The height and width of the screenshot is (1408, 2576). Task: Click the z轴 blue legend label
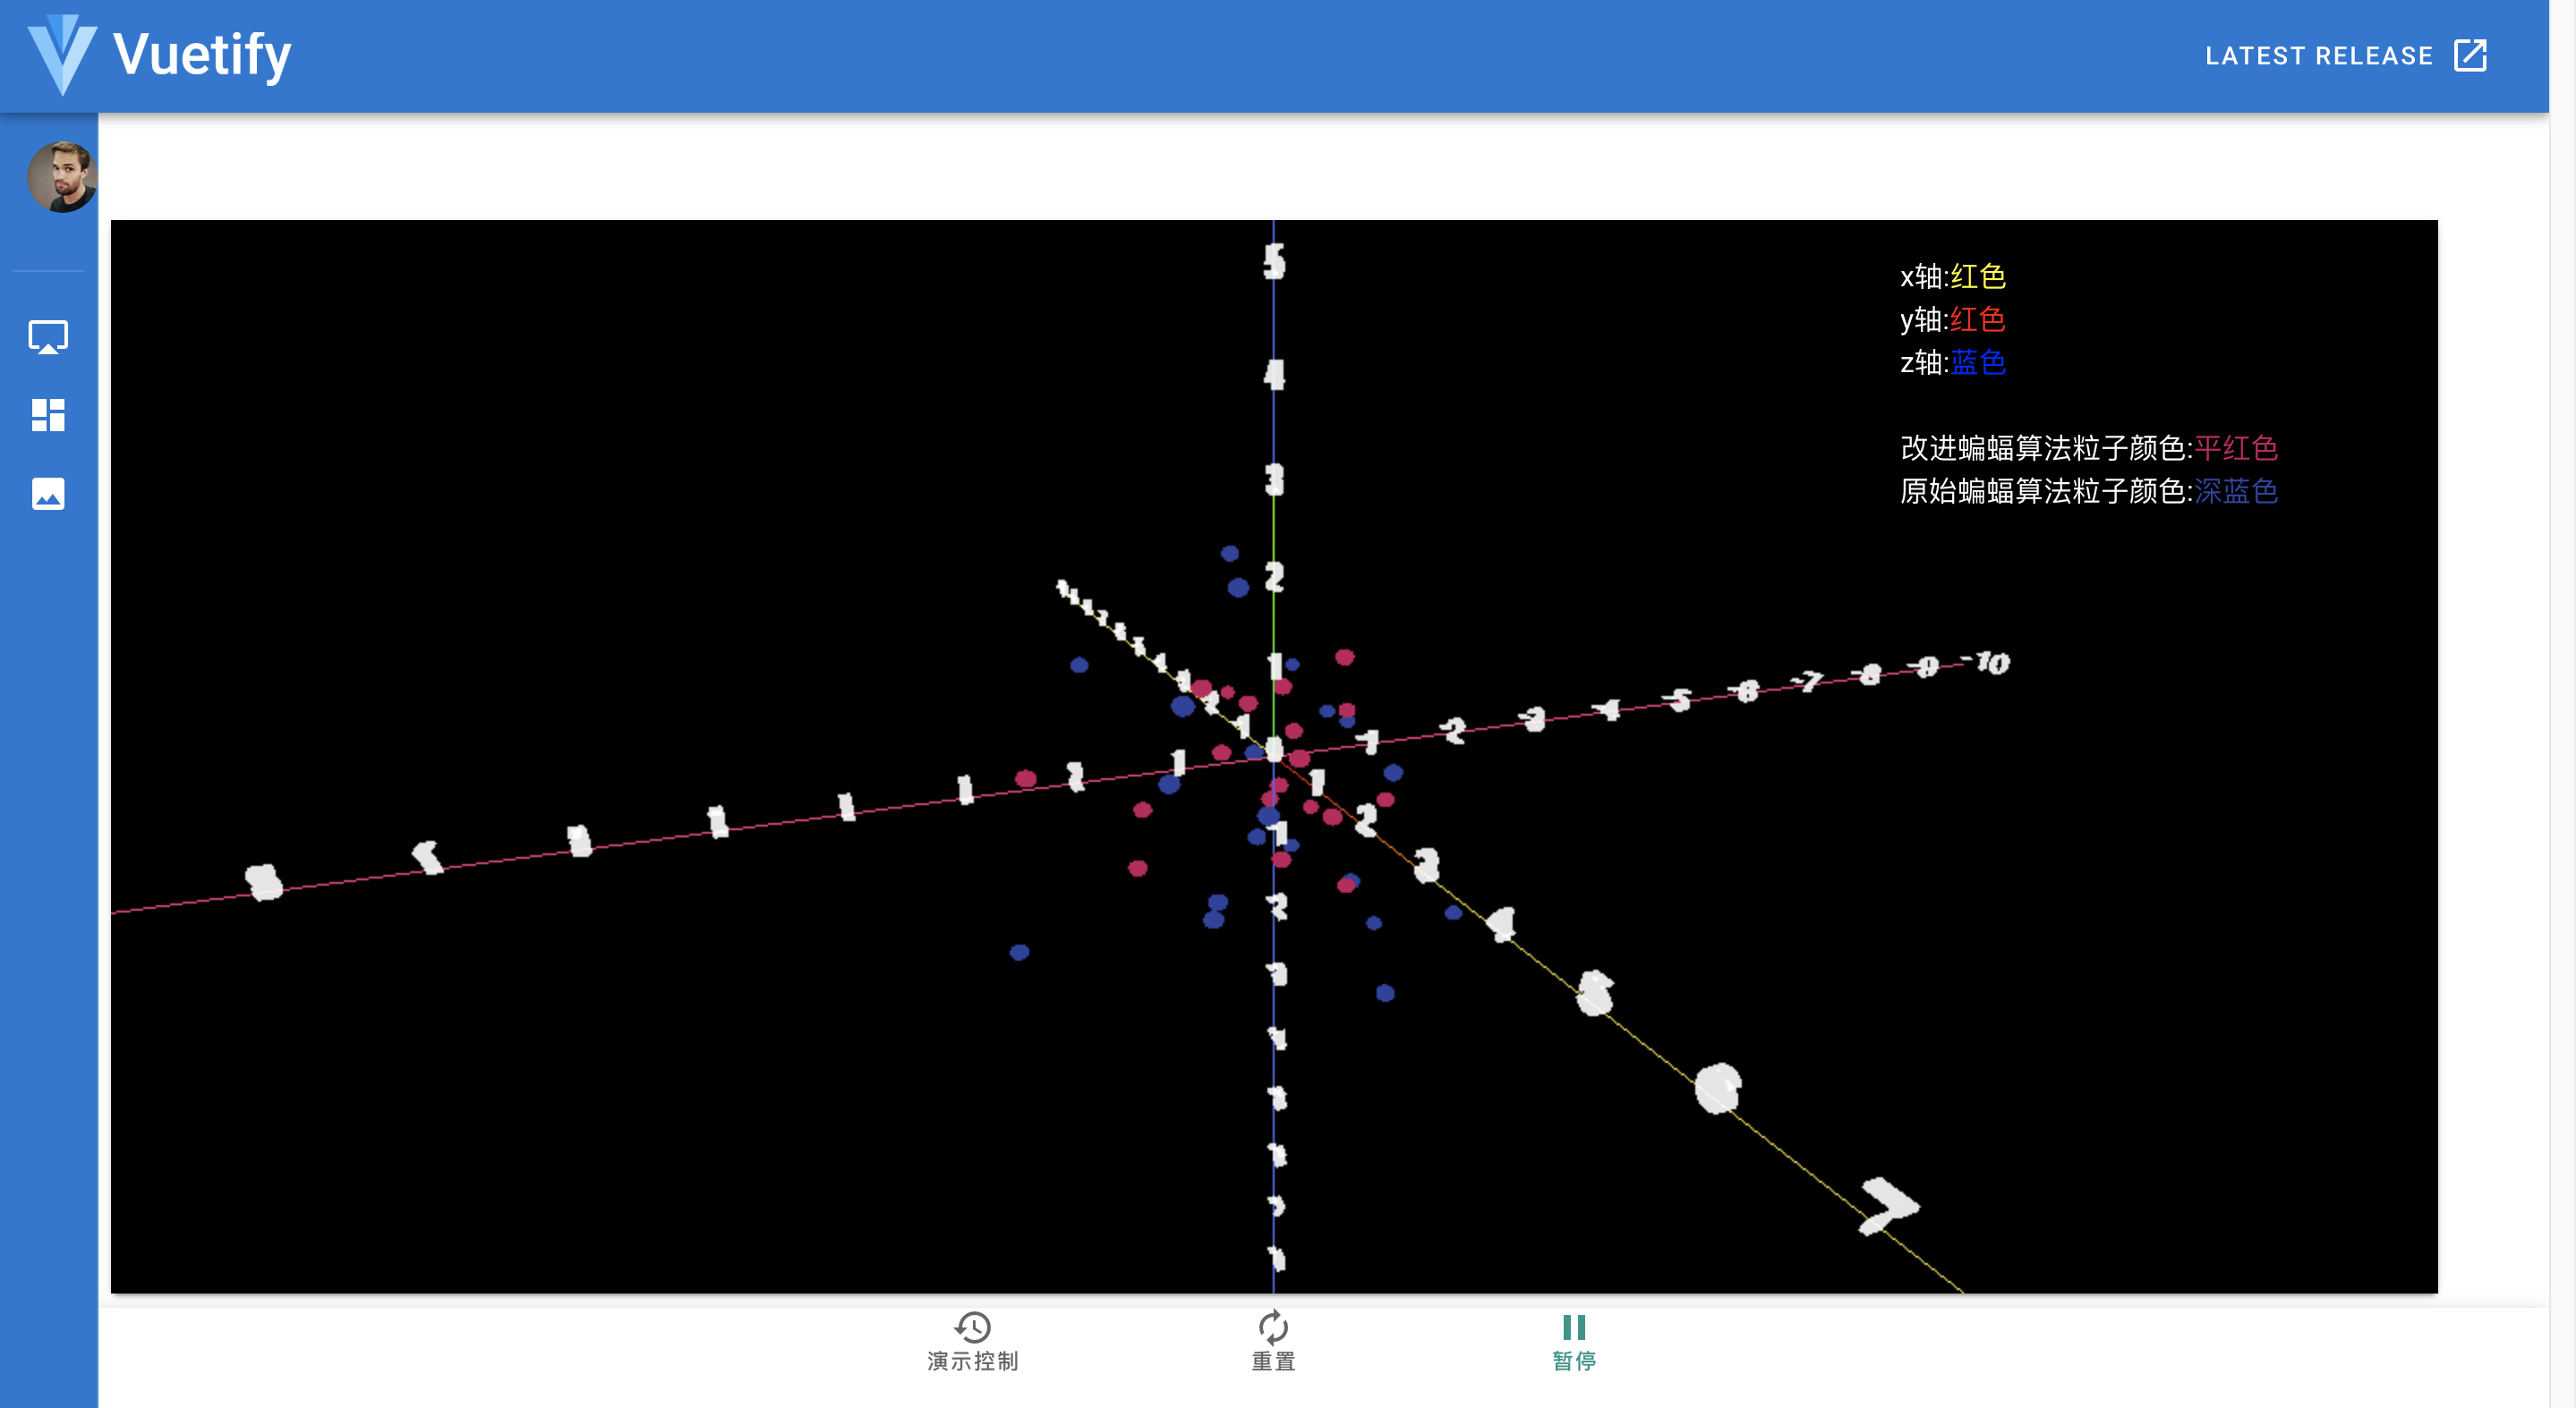tap(1952, 363)
